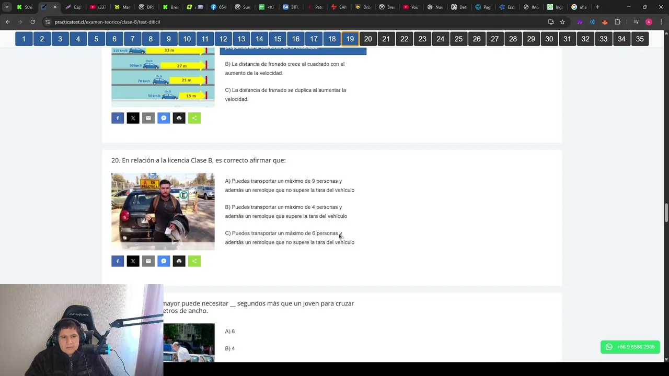Share question 20 by email

[148, 261]
